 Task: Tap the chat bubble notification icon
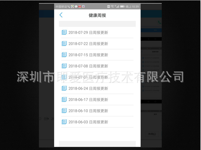click(x=76, y=7)
